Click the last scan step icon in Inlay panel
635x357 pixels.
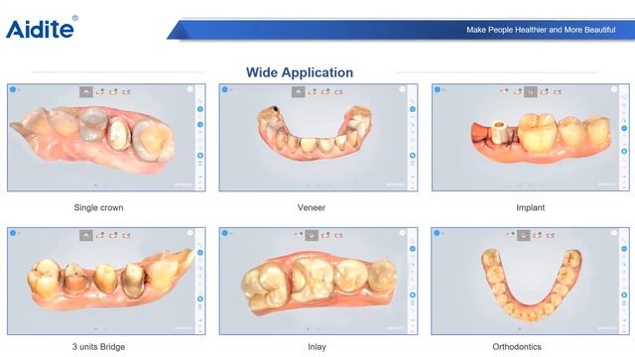coord(338,235)
